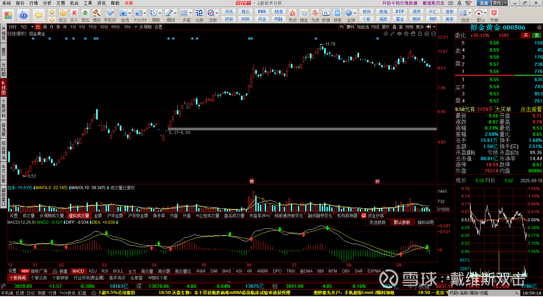Expand the 5日 period dropdown arrow
The height and width of the screenshot is (297, 543).
point(32,27)
